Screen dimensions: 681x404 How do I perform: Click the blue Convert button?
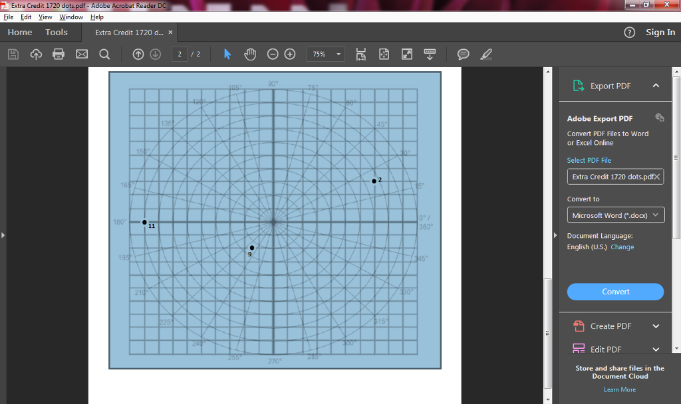click(x=615, y=292)
